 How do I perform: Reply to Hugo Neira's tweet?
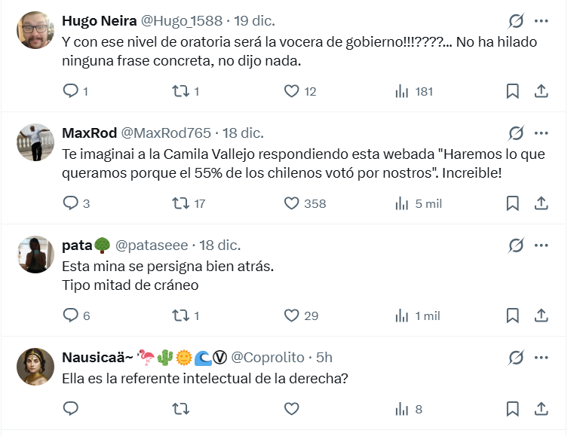(70, 91)
